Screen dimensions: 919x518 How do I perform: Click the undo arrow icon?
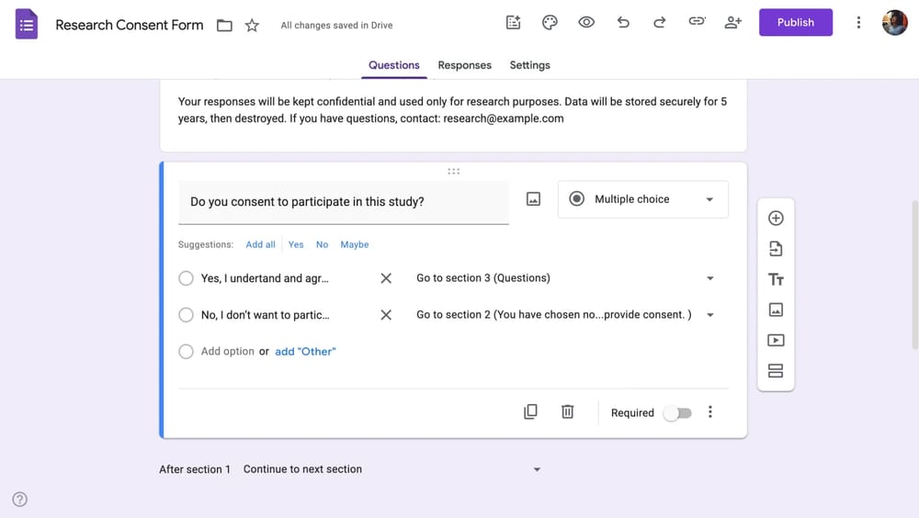point(623,23)
